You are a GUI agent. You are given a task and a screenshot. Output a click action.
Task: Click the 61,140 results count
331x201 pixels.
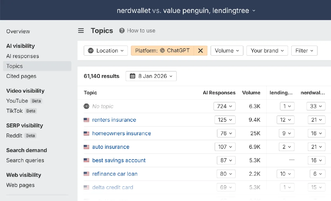click(x=102, y=76)
